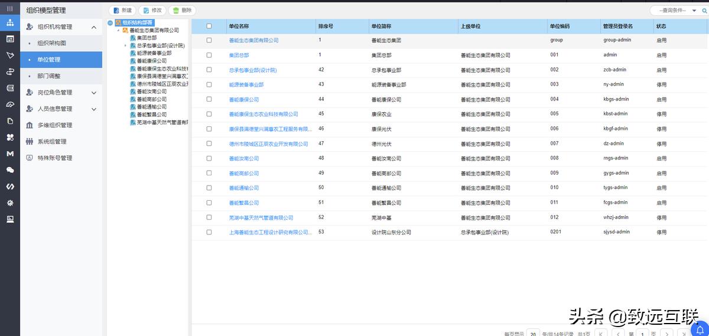This screenshot has width=709, height=336.
Task: Open the workflow route icon in the rail
Action: (x=10, y=72)
